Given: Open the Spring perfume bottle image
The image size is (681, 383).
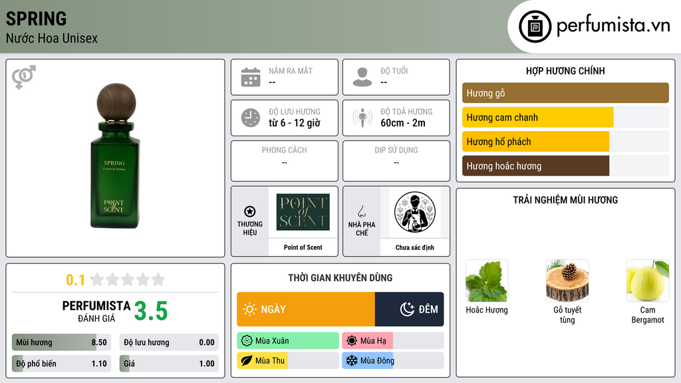Looking at the screenshot, I should point(115,156).
